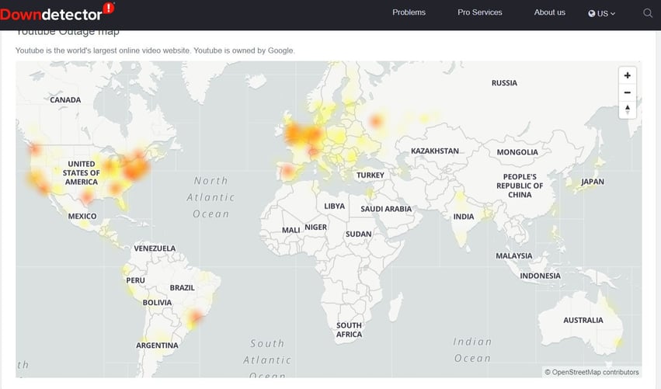Click the UNITED STATES OF AMERICA label
The image size is (661, 389).
click(x=82, y=173)
